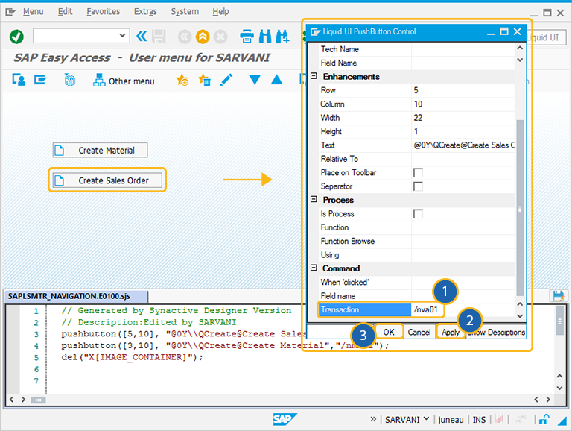Collapse the Process section

314,199
